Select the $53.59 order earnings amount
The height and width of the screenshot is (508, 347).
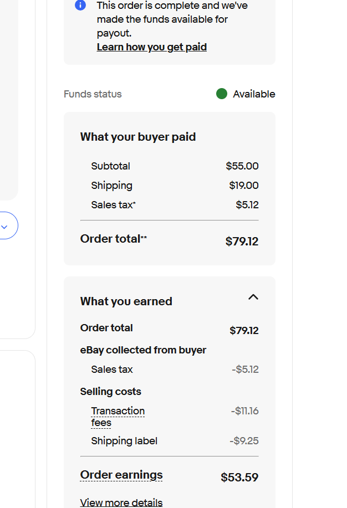click(239, 477)
